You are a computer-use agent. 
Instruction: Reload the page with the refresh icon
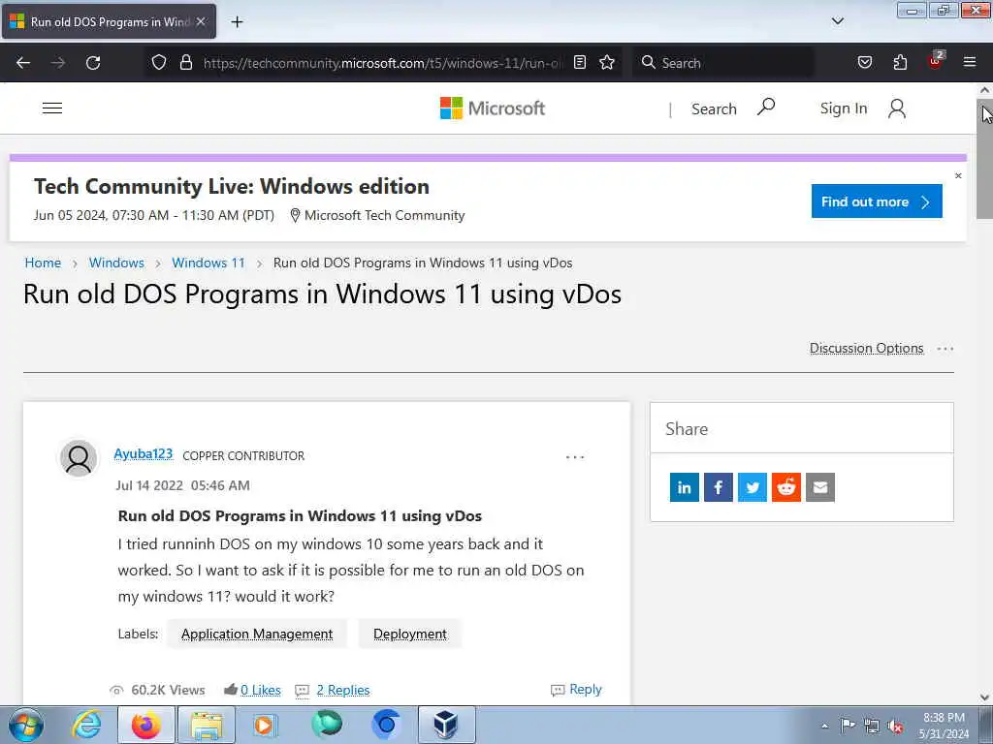93,63
